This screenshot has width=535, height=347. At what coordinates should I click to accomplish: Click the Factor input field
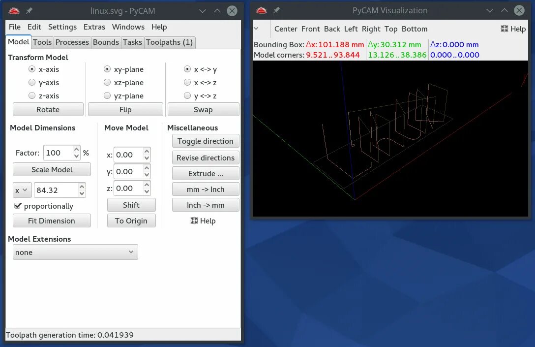58,153
